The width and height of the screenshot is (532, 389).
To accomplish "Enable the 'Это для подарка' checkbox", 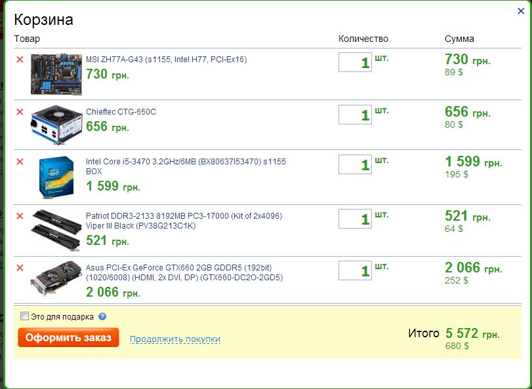I will click(x=25, y=316).
